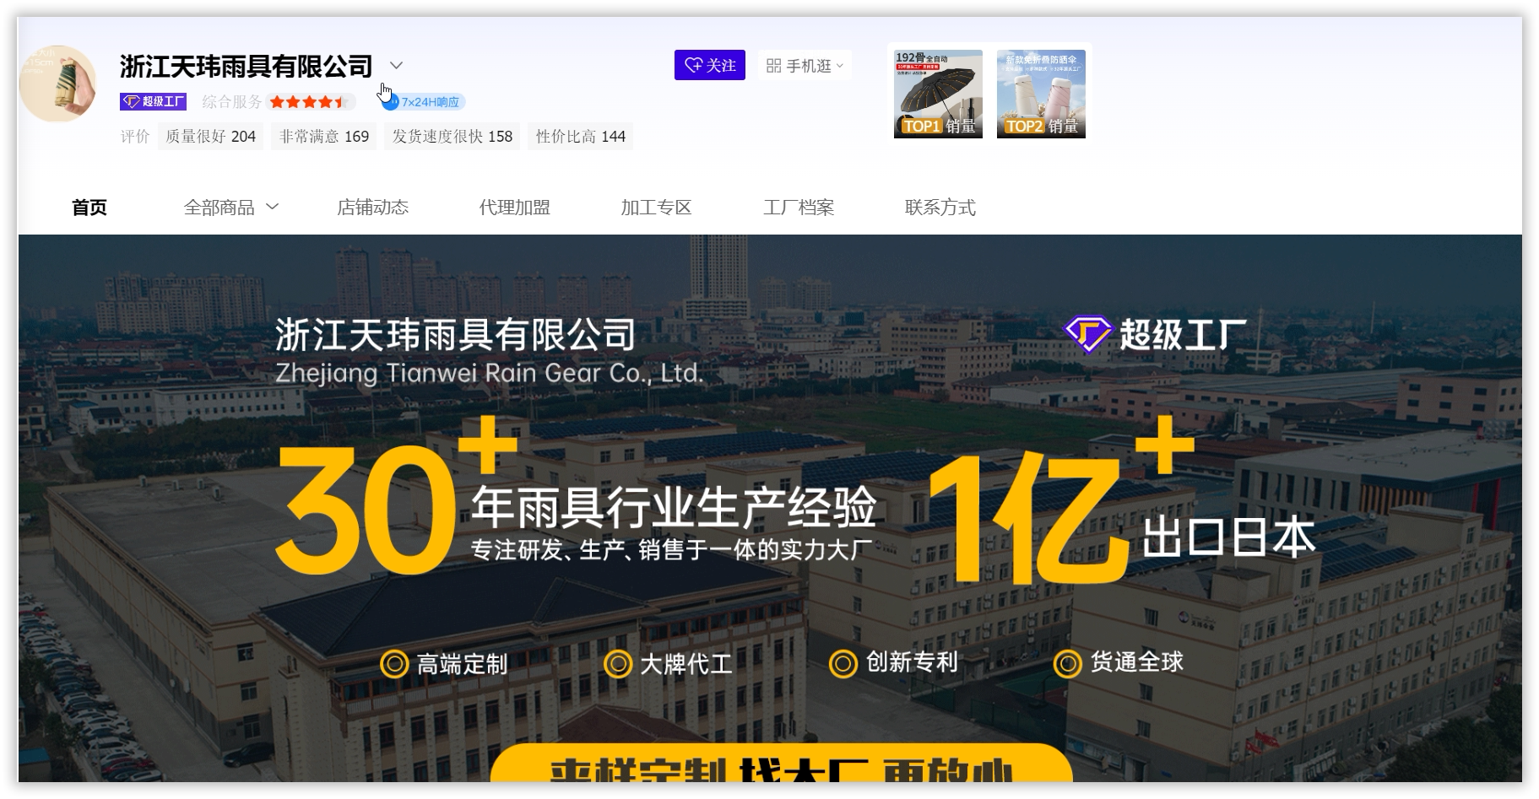Click the QR grid icon on the 手机逛 control

[774, 64]
